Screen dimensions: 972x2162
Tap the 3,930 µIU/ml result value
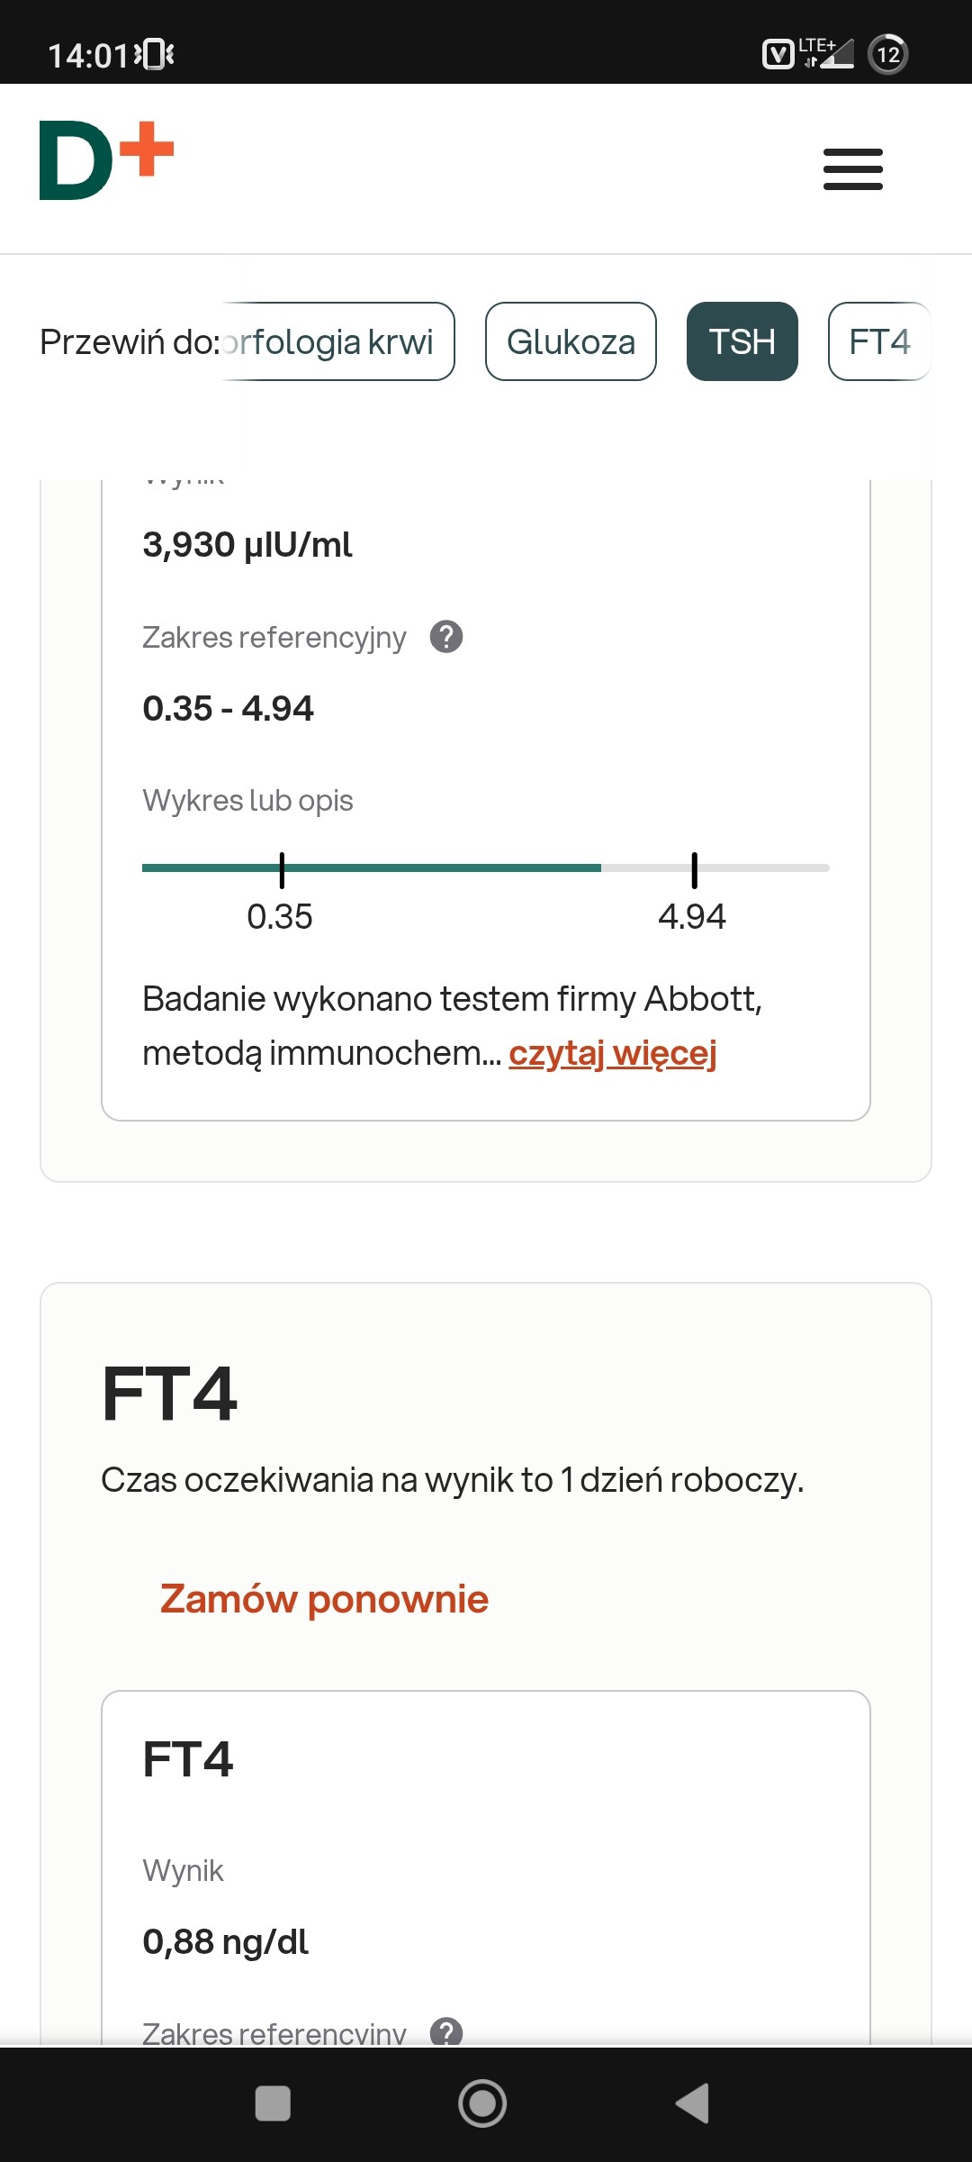pyautogui.click(x=247, y=545)
